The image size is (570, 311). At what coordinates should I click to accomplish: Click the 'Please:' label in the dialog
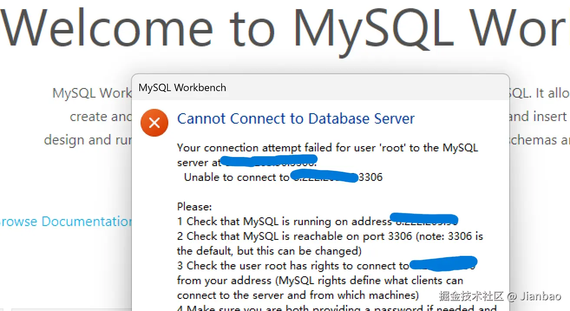194,206
